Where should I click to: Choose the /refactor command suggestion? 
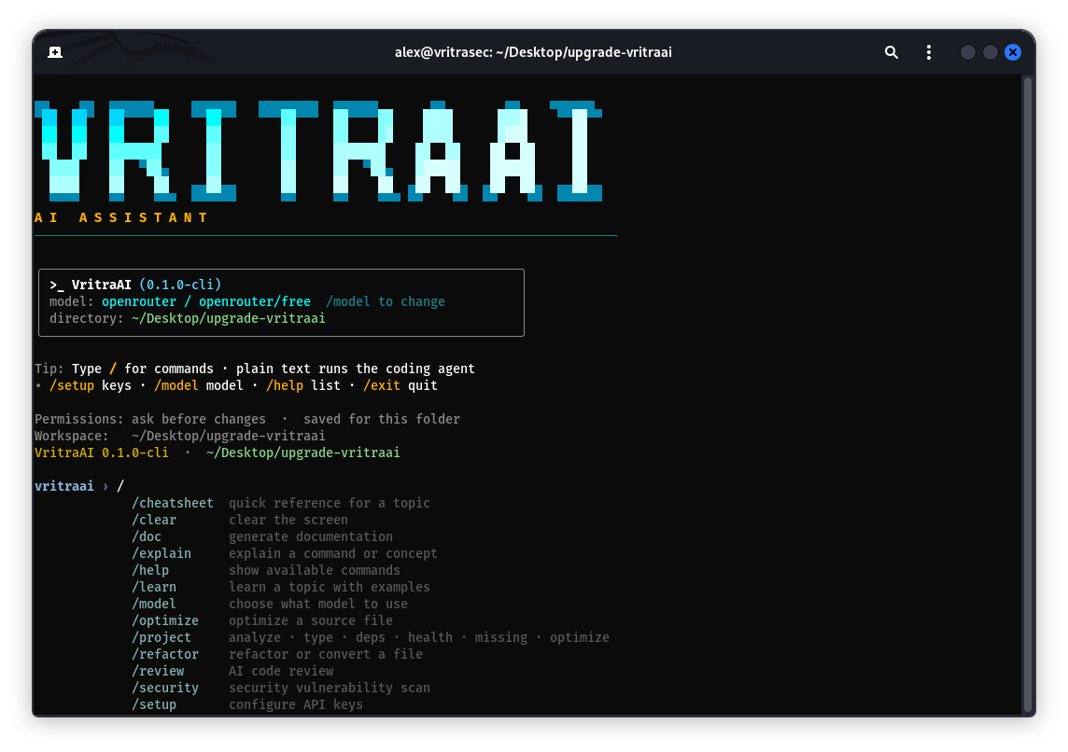(x=165, y=654)
